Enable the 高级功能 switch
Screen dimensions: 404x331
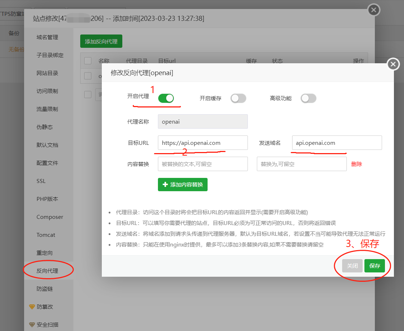(308, 98)
